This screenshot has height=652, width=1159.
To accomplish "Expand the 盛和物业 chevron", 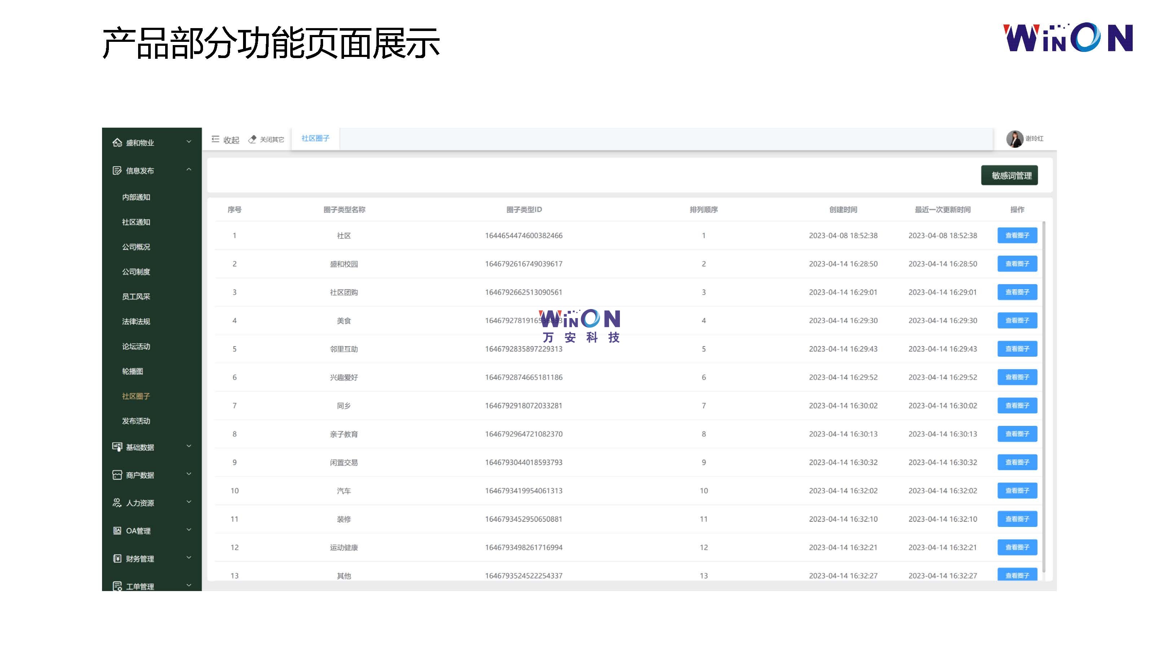I will [189, 142].
